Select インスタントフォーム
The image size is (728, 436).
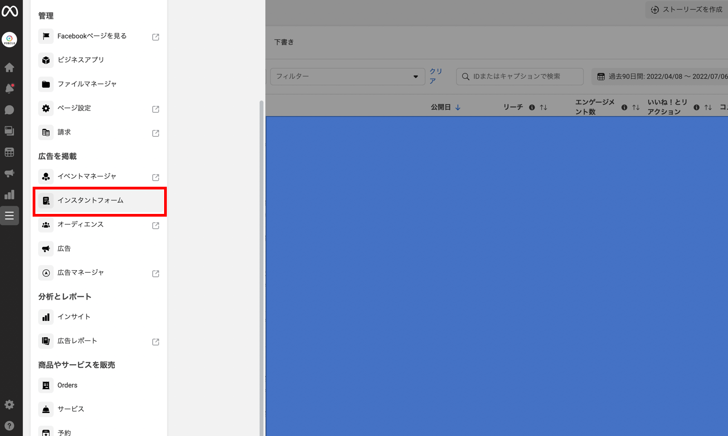100,201
